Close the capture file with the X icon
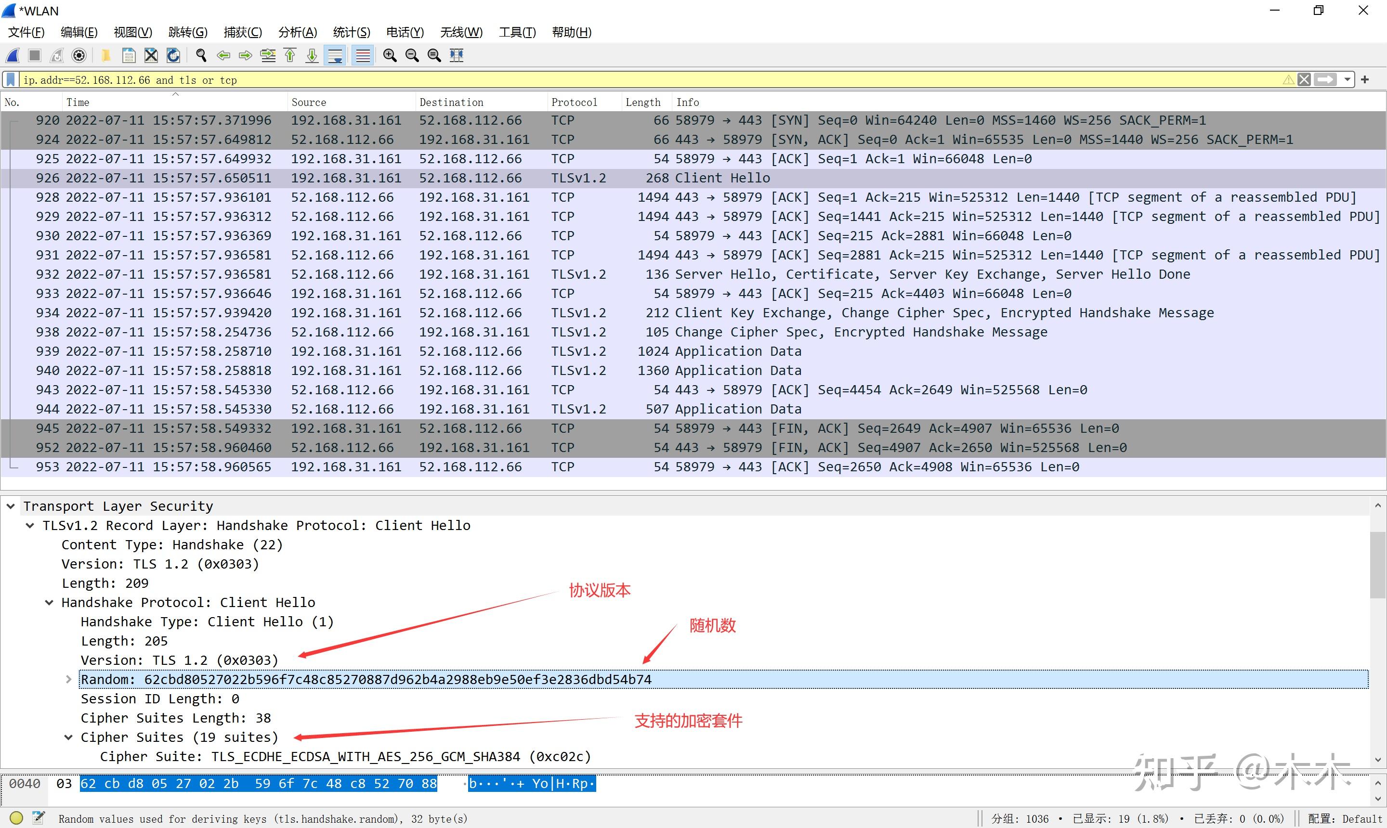1387x828 pixels. (151, 55)
